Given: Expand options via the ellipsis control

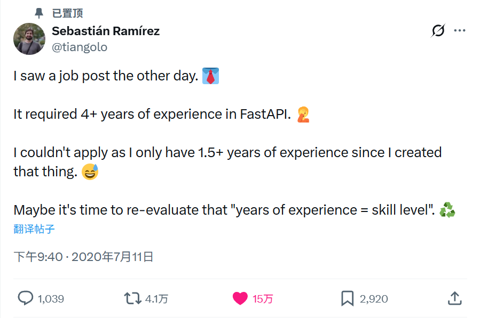Looking at the screenshot, I should (460, 31).
